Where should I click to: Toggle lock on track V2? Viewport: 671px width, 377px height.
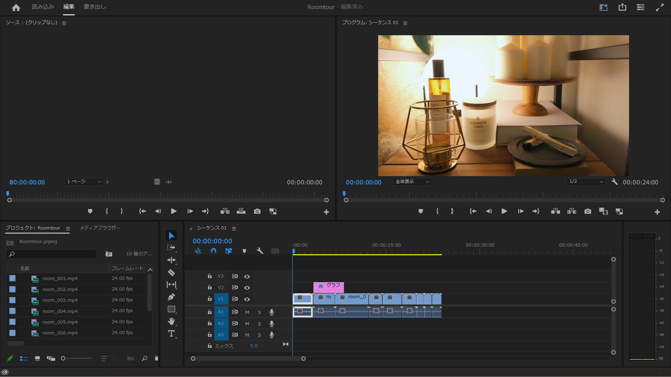210,287
